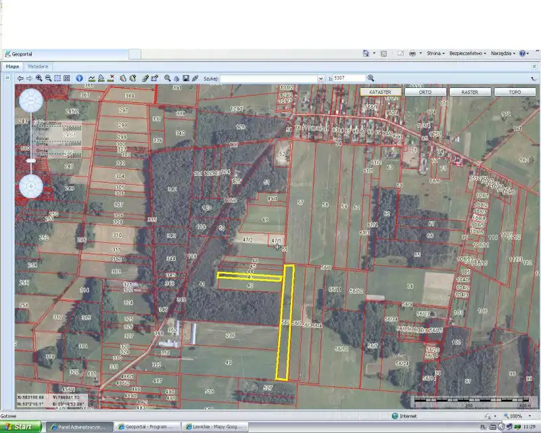Expand the left side panel chevron
Screen dimensions: 541x433
[7, 78]
